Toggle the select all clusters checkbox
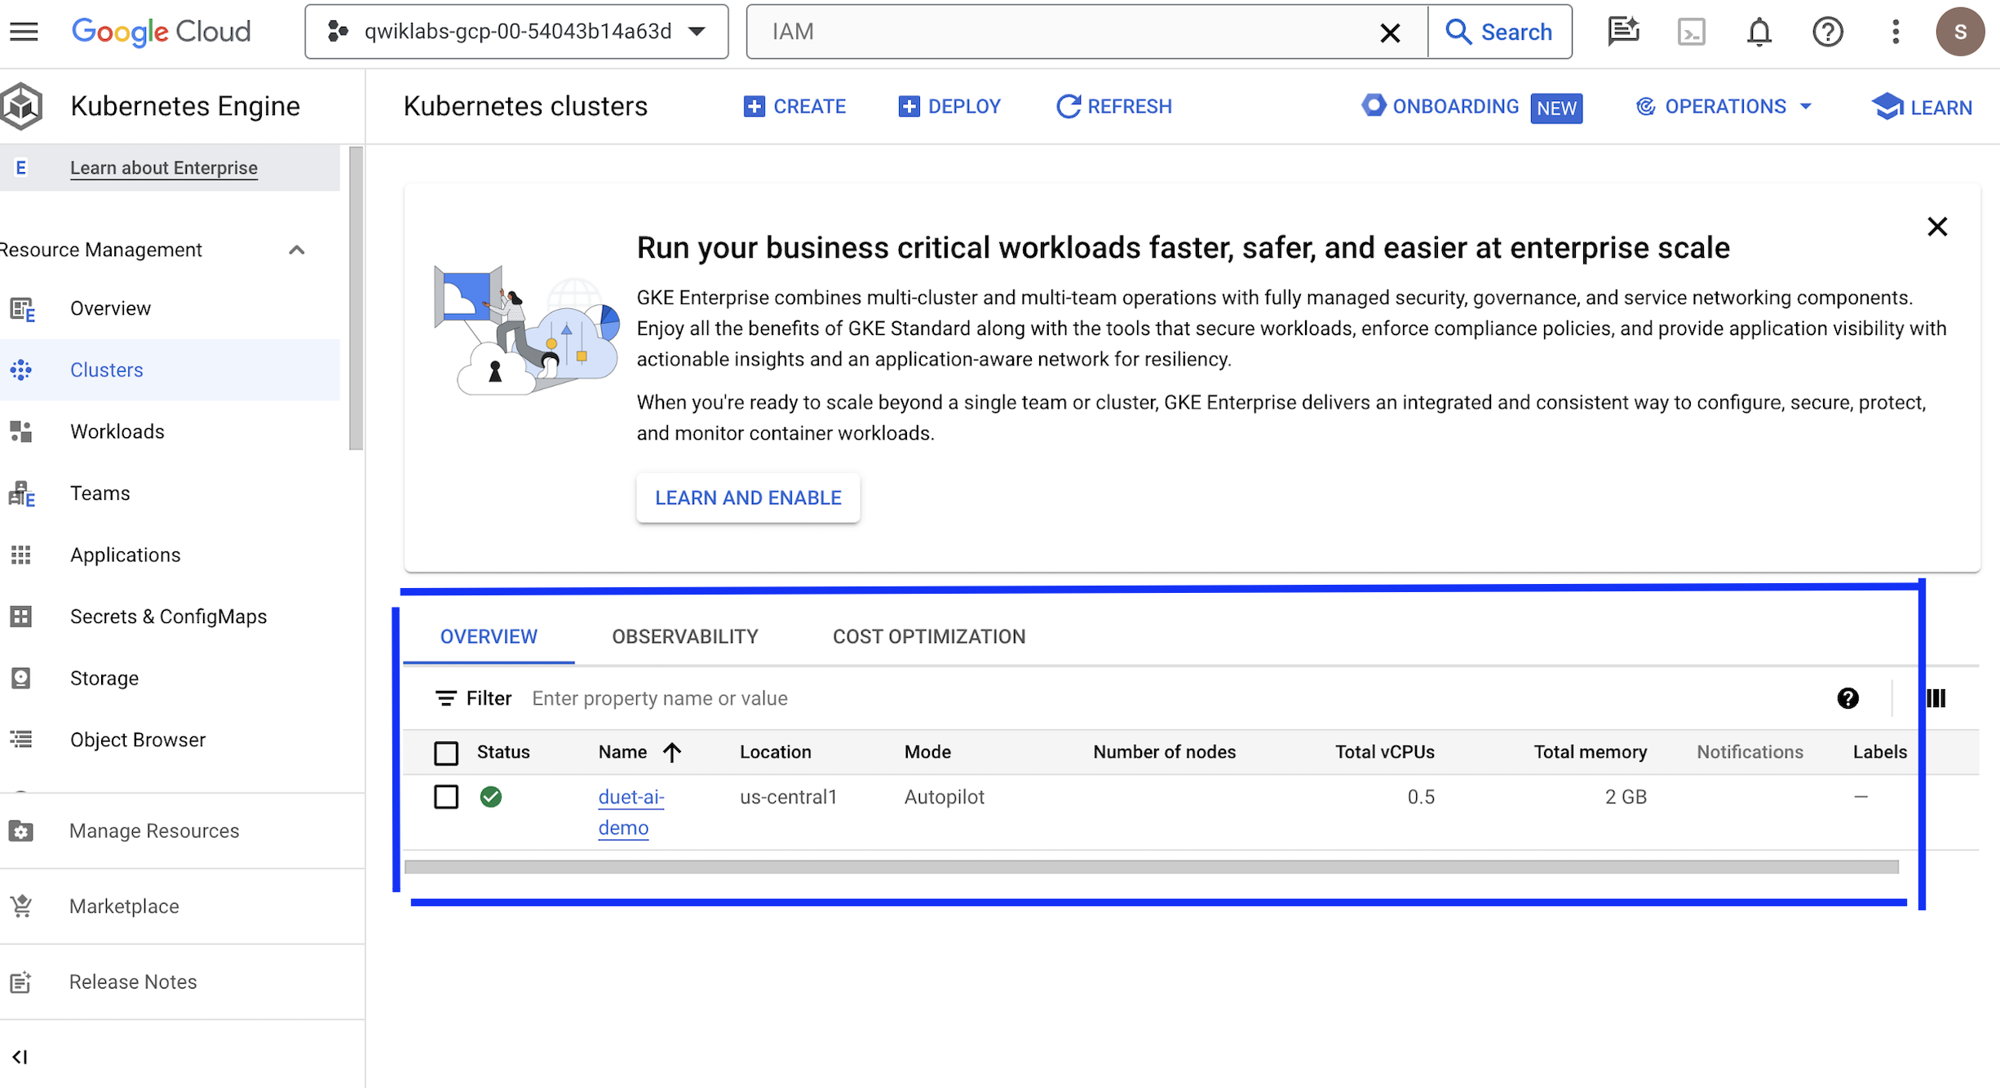Screen dimensions: 2000x1088 [x=445, y=752]
